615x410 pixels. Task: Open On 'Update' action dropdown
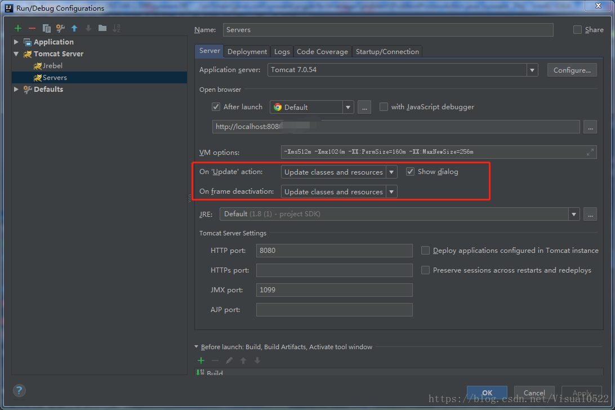click(x=391, y=172)
